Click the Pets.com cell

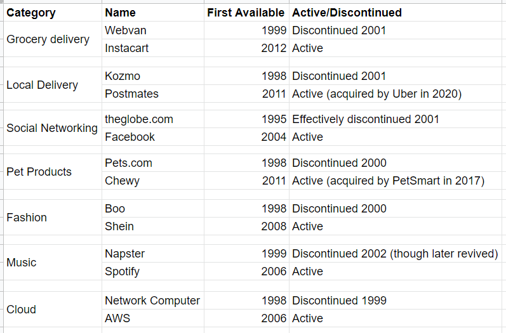[153, 163]
